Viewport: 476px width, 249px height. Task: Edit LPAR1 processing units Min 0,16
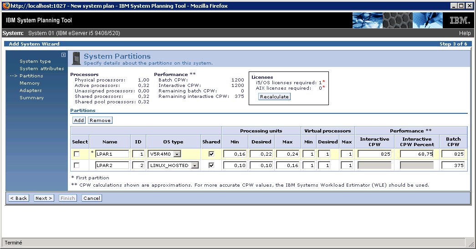click(235, 154)
